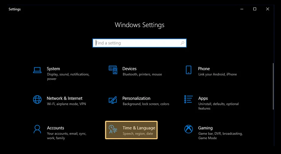Image resolution: width=281 pixels, height=154 pixels.
Task: Click the Accounts person icon
Action: point(37,129)
